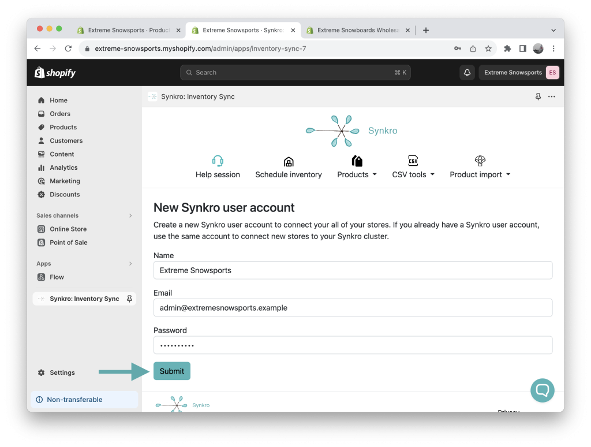This screenshot has width=591, height=447.
Task: Click the Synkro logo at page top
Action: click(x=351, y=131)
